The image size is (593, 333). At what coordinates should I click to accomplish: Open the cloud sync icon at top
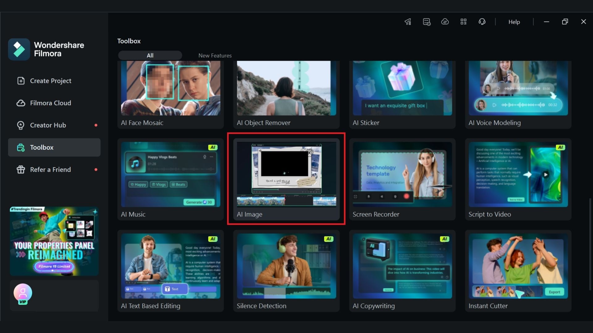click(x=445, y=22)
